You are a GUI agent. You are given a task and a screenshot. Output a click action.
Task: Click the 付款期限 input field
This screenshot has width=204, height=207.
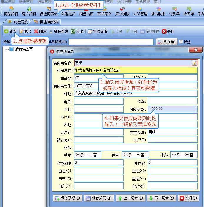point(99,162)
